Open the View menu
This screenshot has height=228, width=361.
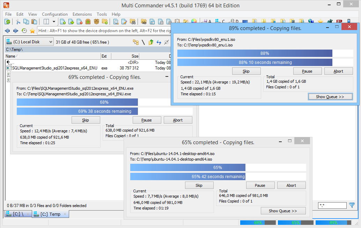[x=32, y=14]
